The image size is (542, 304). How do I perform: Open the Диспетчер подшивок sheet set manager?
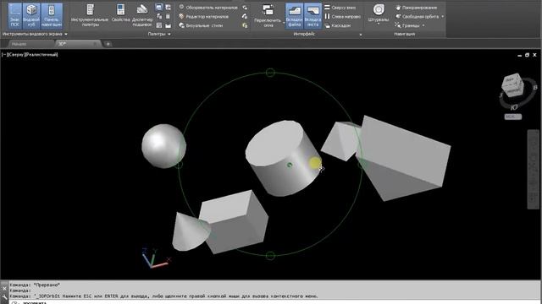142,15
